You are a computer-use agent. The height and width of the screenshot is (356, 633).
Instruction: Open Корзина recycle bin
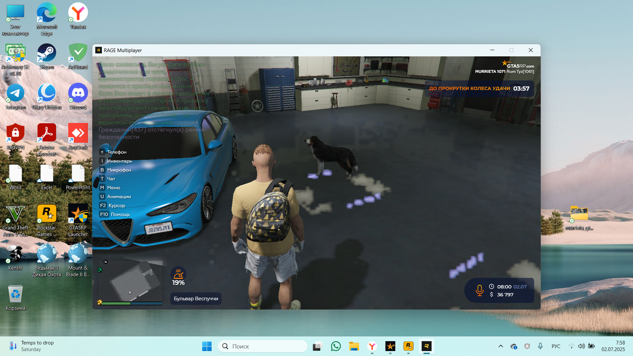coord(15,298)
